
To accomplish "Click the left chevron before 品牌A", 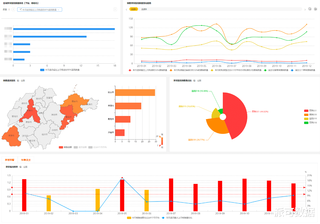I will 126,9.
